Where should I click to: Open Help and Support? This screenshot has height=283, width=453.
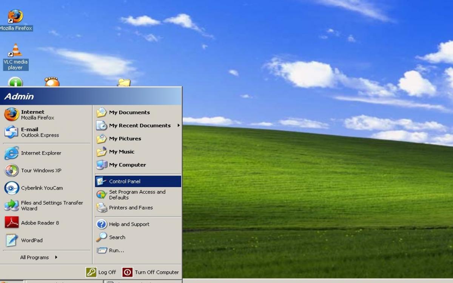pos(138,224)
